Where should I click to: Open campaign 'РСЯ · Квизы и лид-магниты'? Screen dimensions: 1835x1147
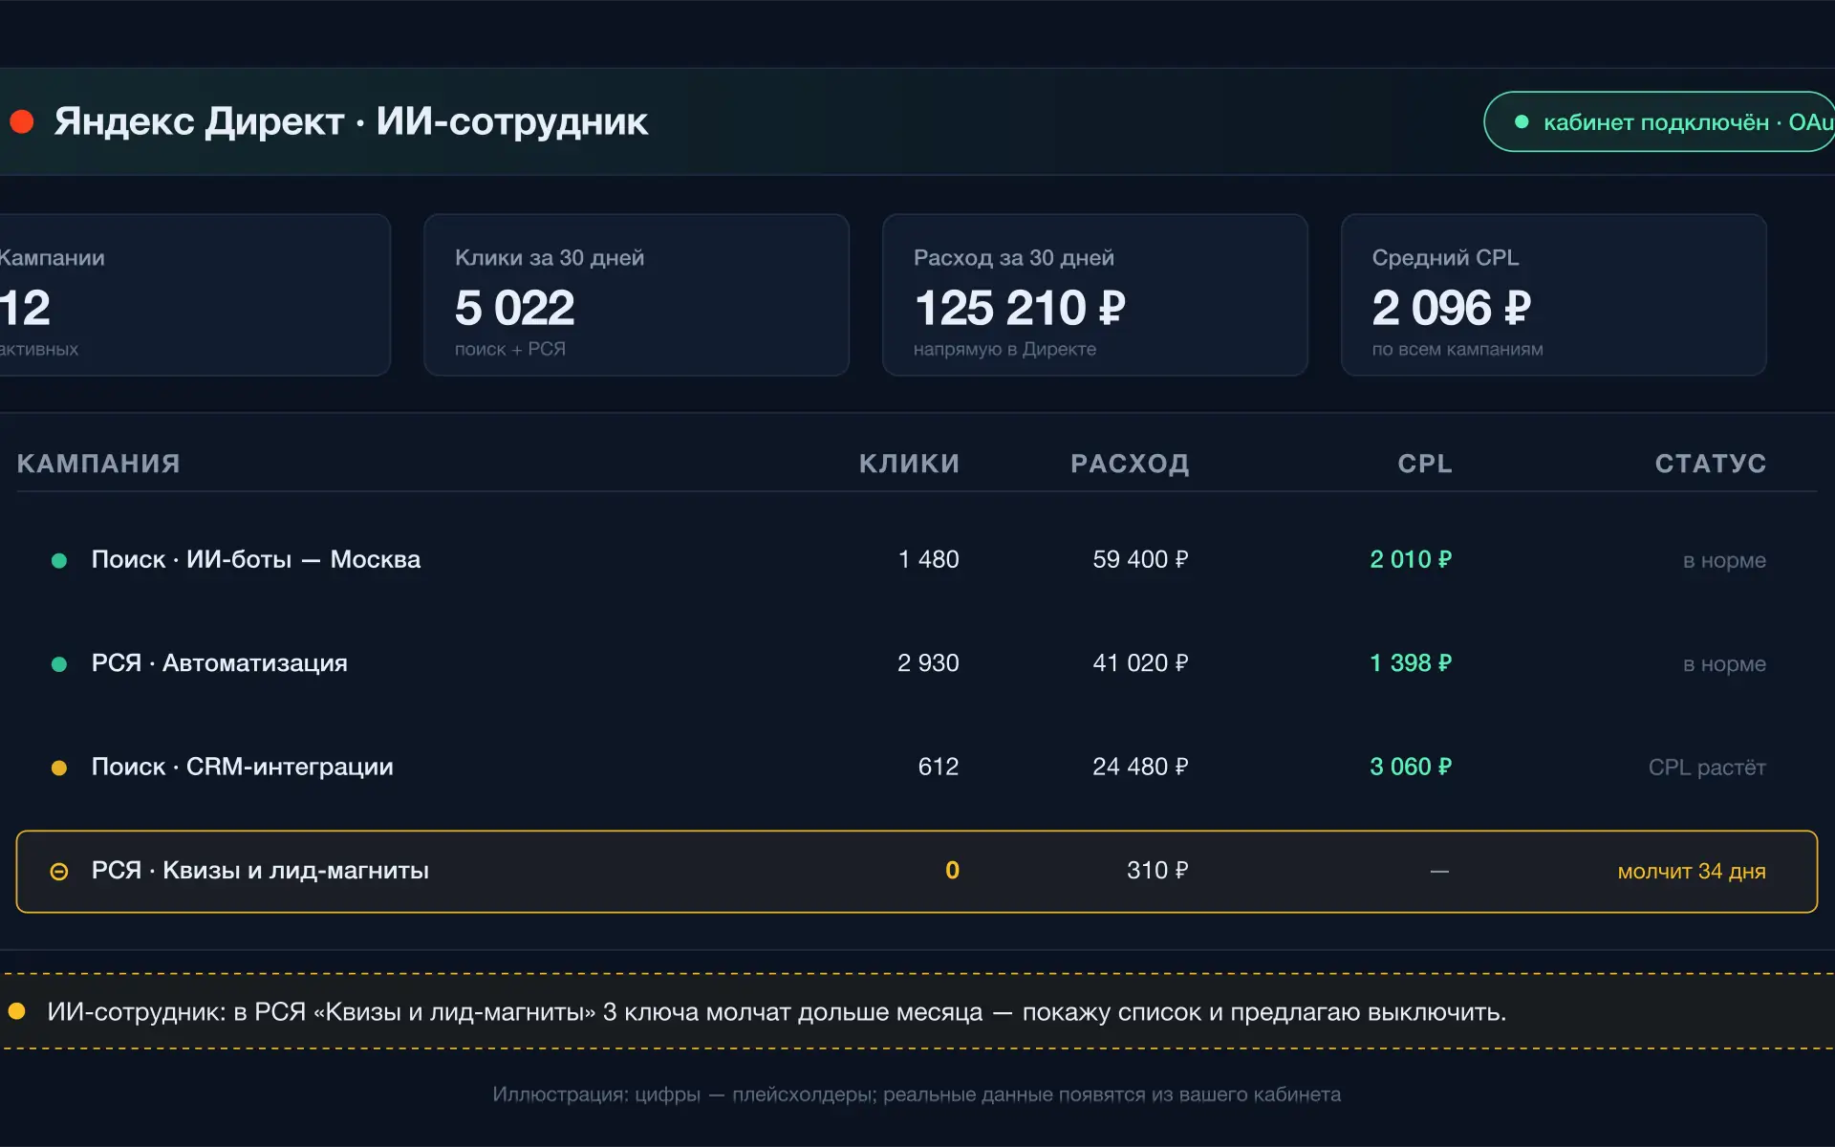click(x=260, y=870)
